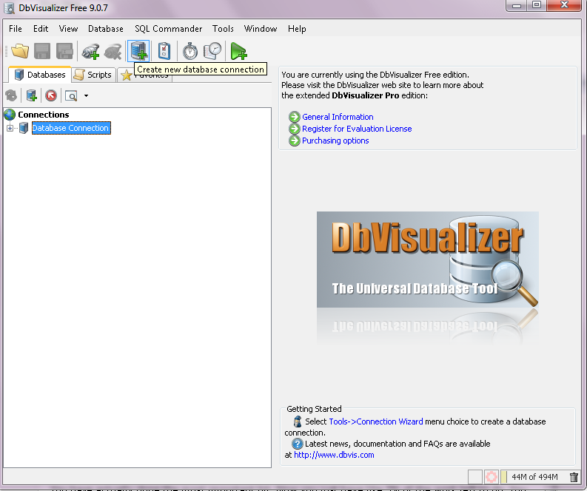The height and width of the screenshot is (491, 587).
Task: Click the DbVisualizer logo banner
Action: (x=428, y=260)
